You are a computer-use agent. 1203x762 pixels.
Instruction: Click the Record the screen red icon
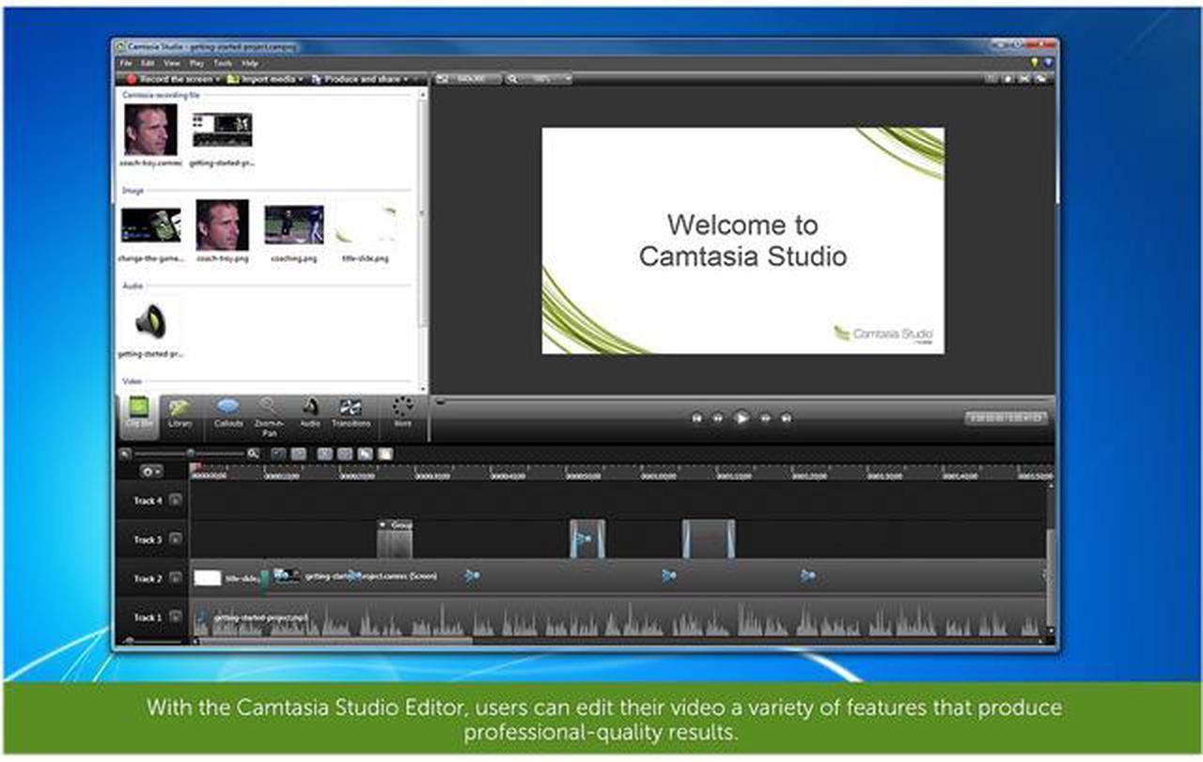132,80
